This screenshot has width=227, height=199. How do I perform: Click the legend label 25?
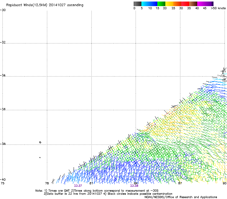click(173, 8)
